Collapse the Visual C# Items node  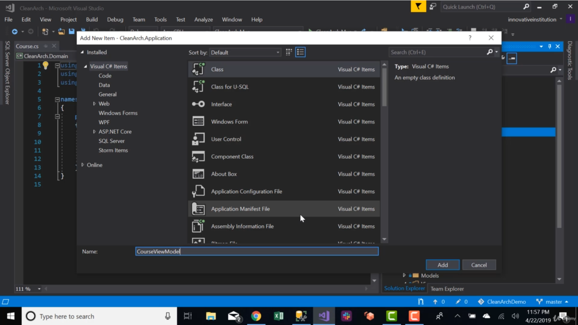click(86, 66)
